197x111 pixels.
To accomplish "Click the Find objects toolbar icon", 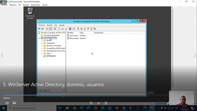I will [91, 29].
